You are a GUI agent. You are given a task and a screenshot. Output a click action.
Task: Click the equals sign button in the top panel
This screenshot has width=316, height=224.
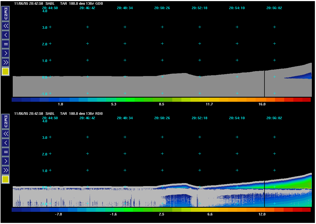pos(6,44)
